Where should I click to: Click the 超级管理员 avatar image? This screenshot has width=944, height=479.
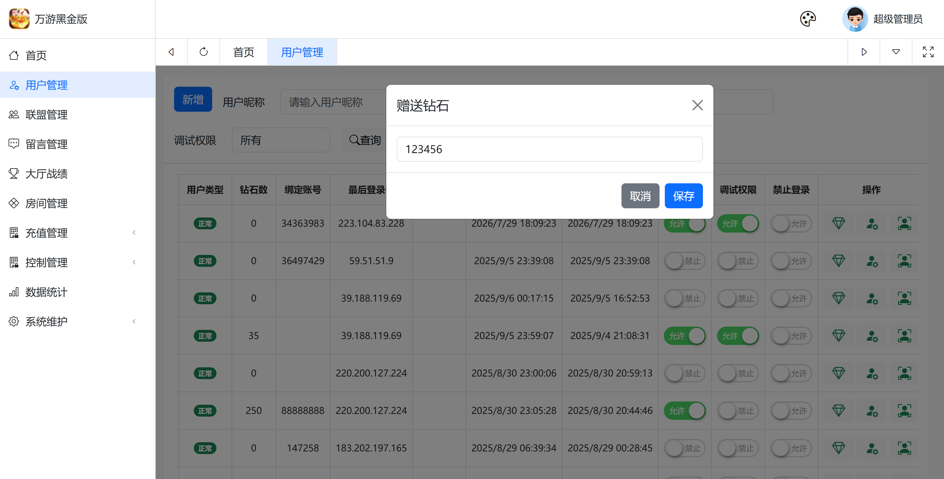855,19
